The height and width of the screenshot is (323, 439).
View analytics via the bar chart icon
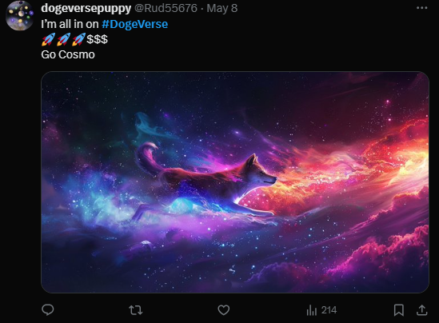point(311,310)
